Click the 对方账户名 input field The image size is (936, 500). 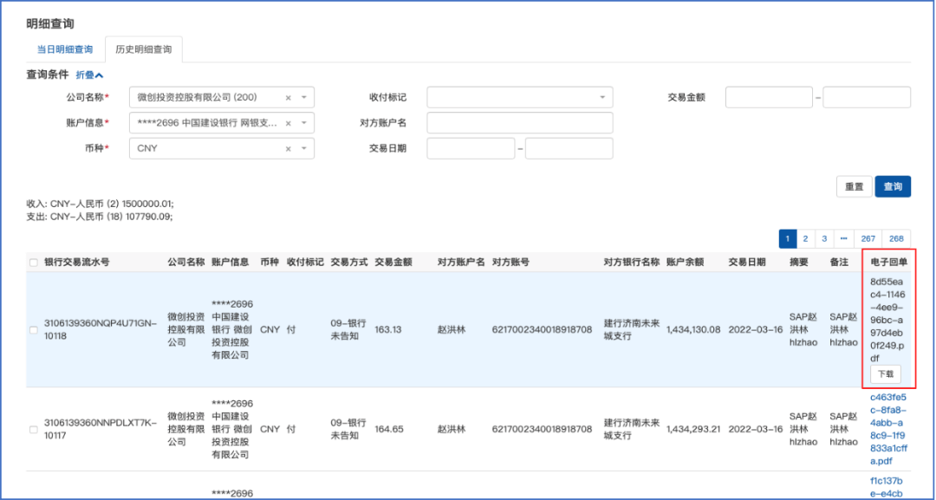tap(519, 123)
